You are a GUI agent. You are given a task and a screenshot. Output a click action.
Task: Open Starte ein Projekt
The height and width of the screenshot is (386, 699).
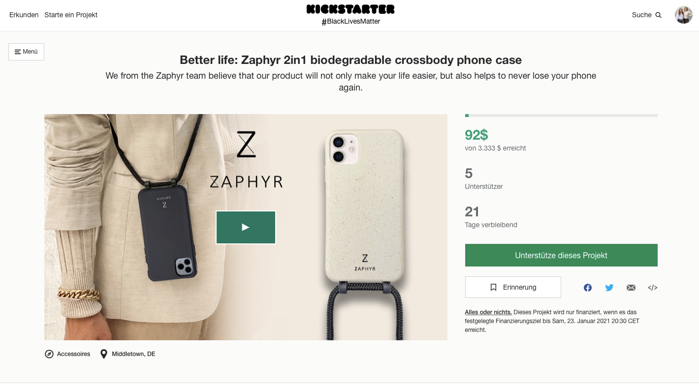(x=71, y=15)
